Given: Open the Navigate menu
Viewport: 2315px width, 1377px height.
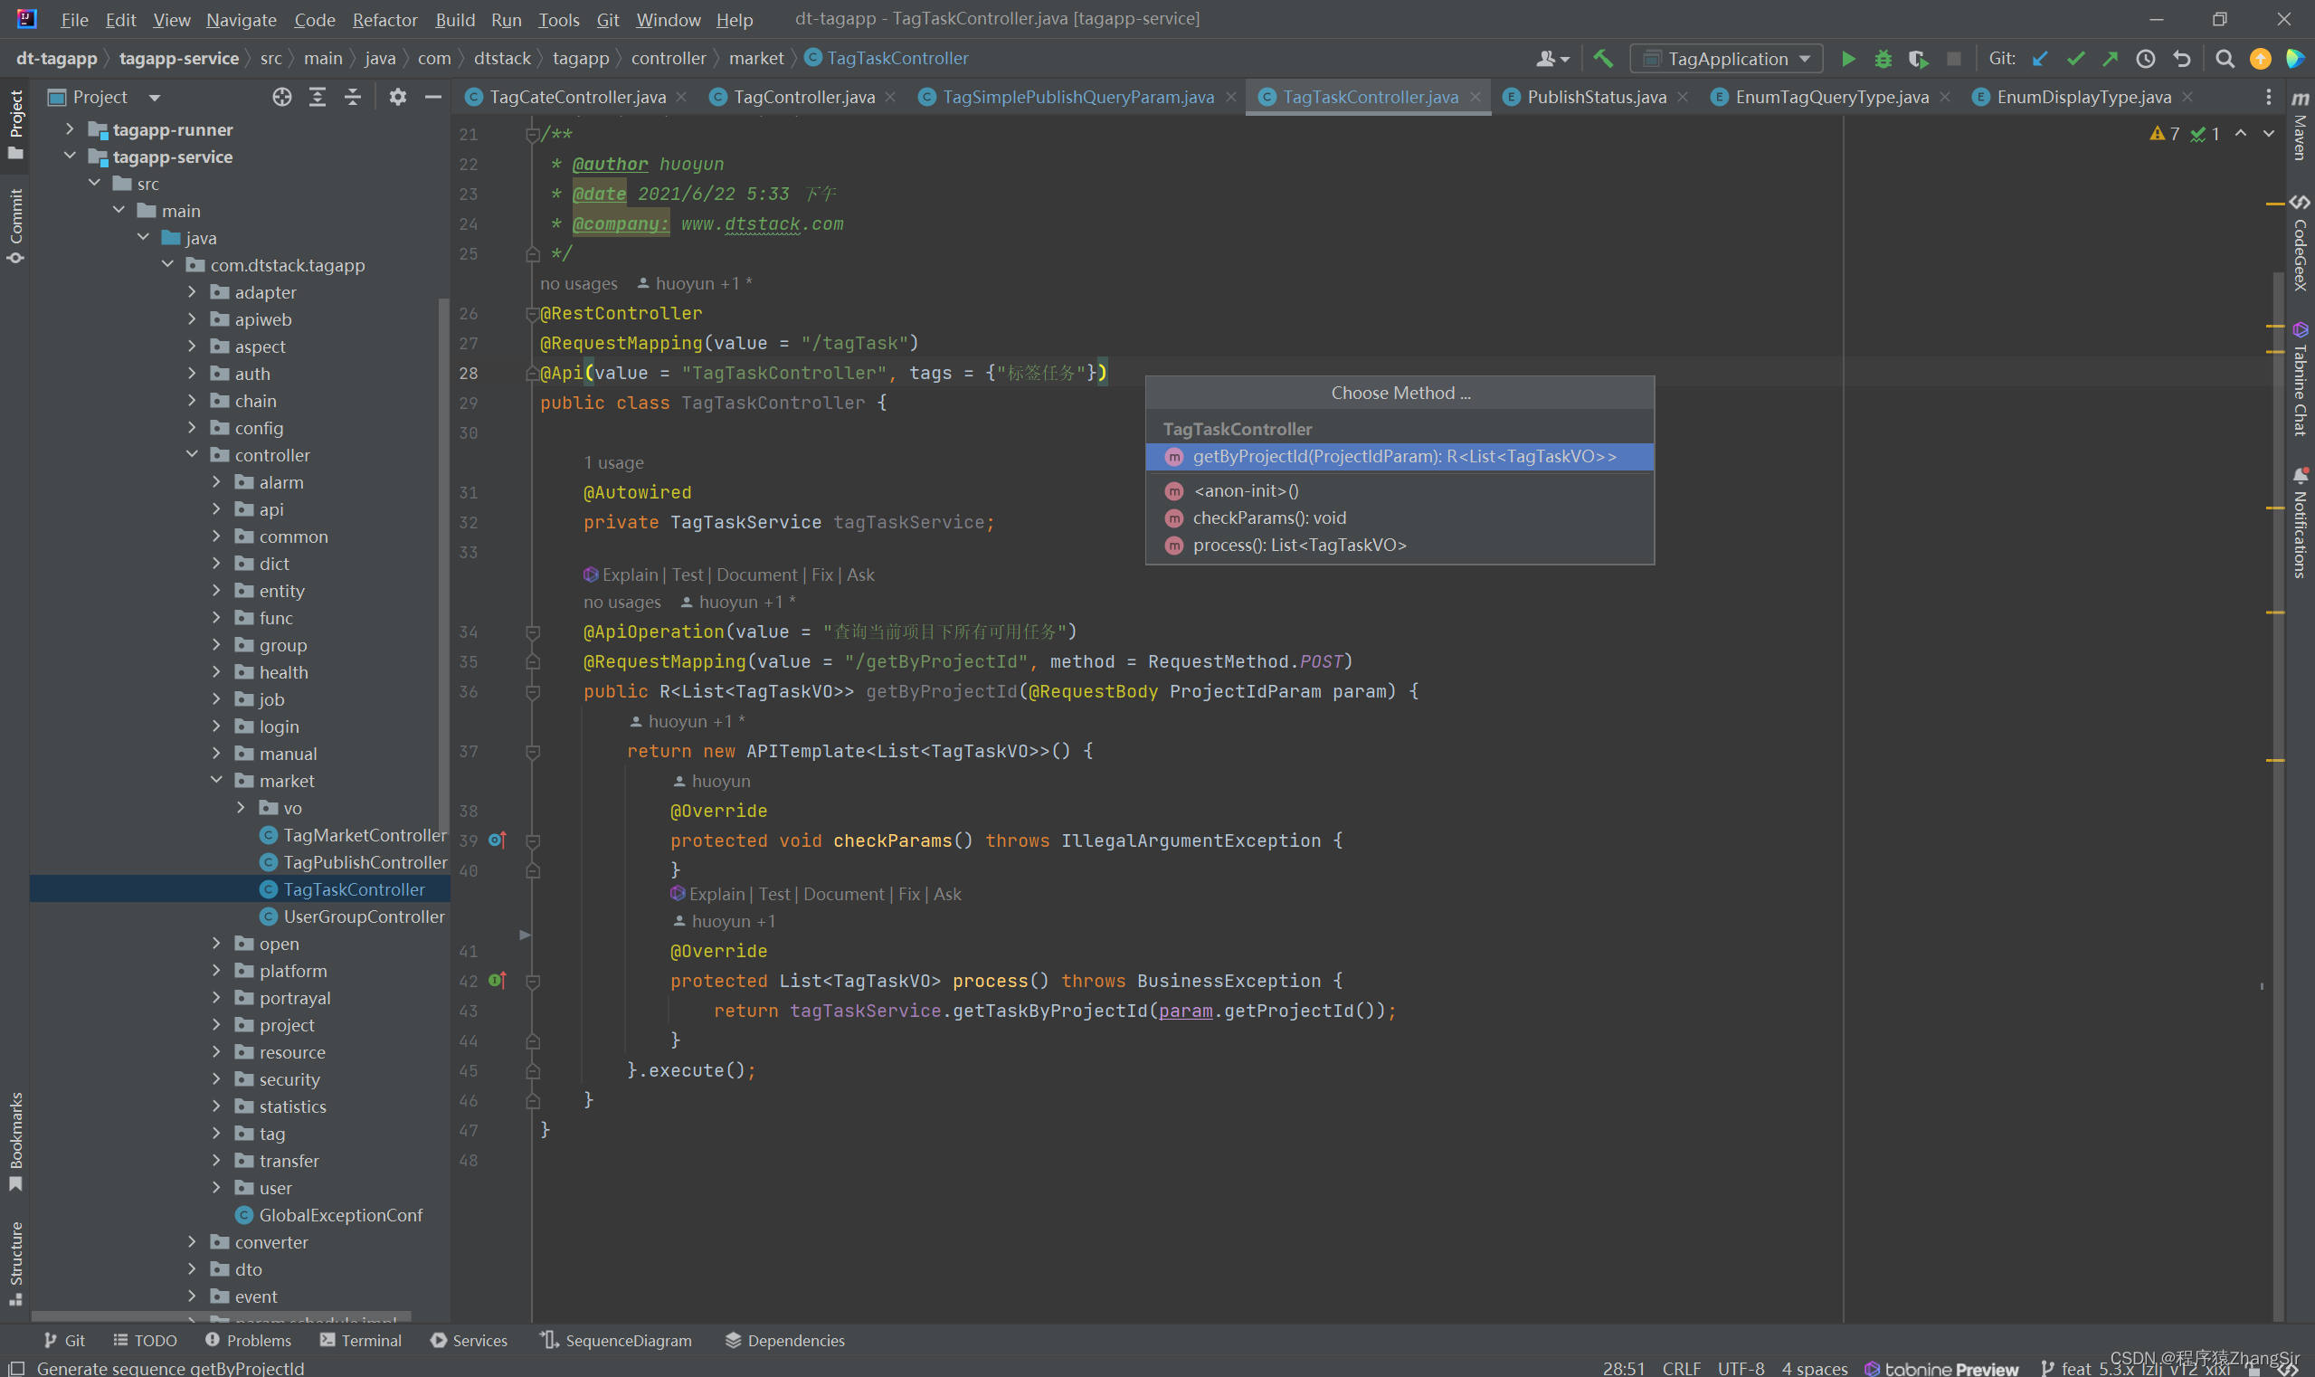Looking at the screenshot, I should tap(242, 20).
